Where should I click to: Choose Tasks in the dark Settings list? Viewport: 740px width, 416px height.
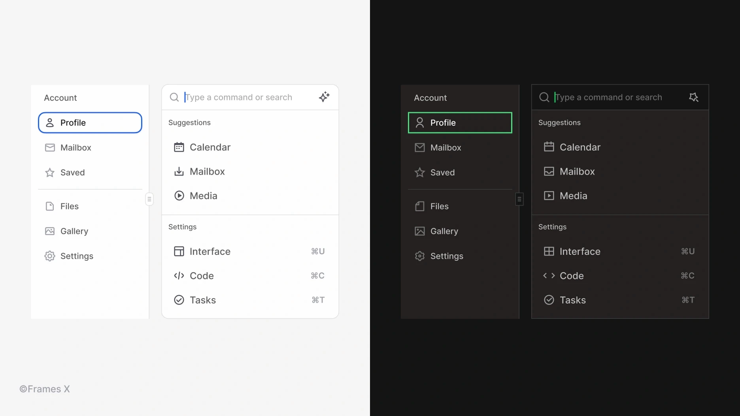620,300
